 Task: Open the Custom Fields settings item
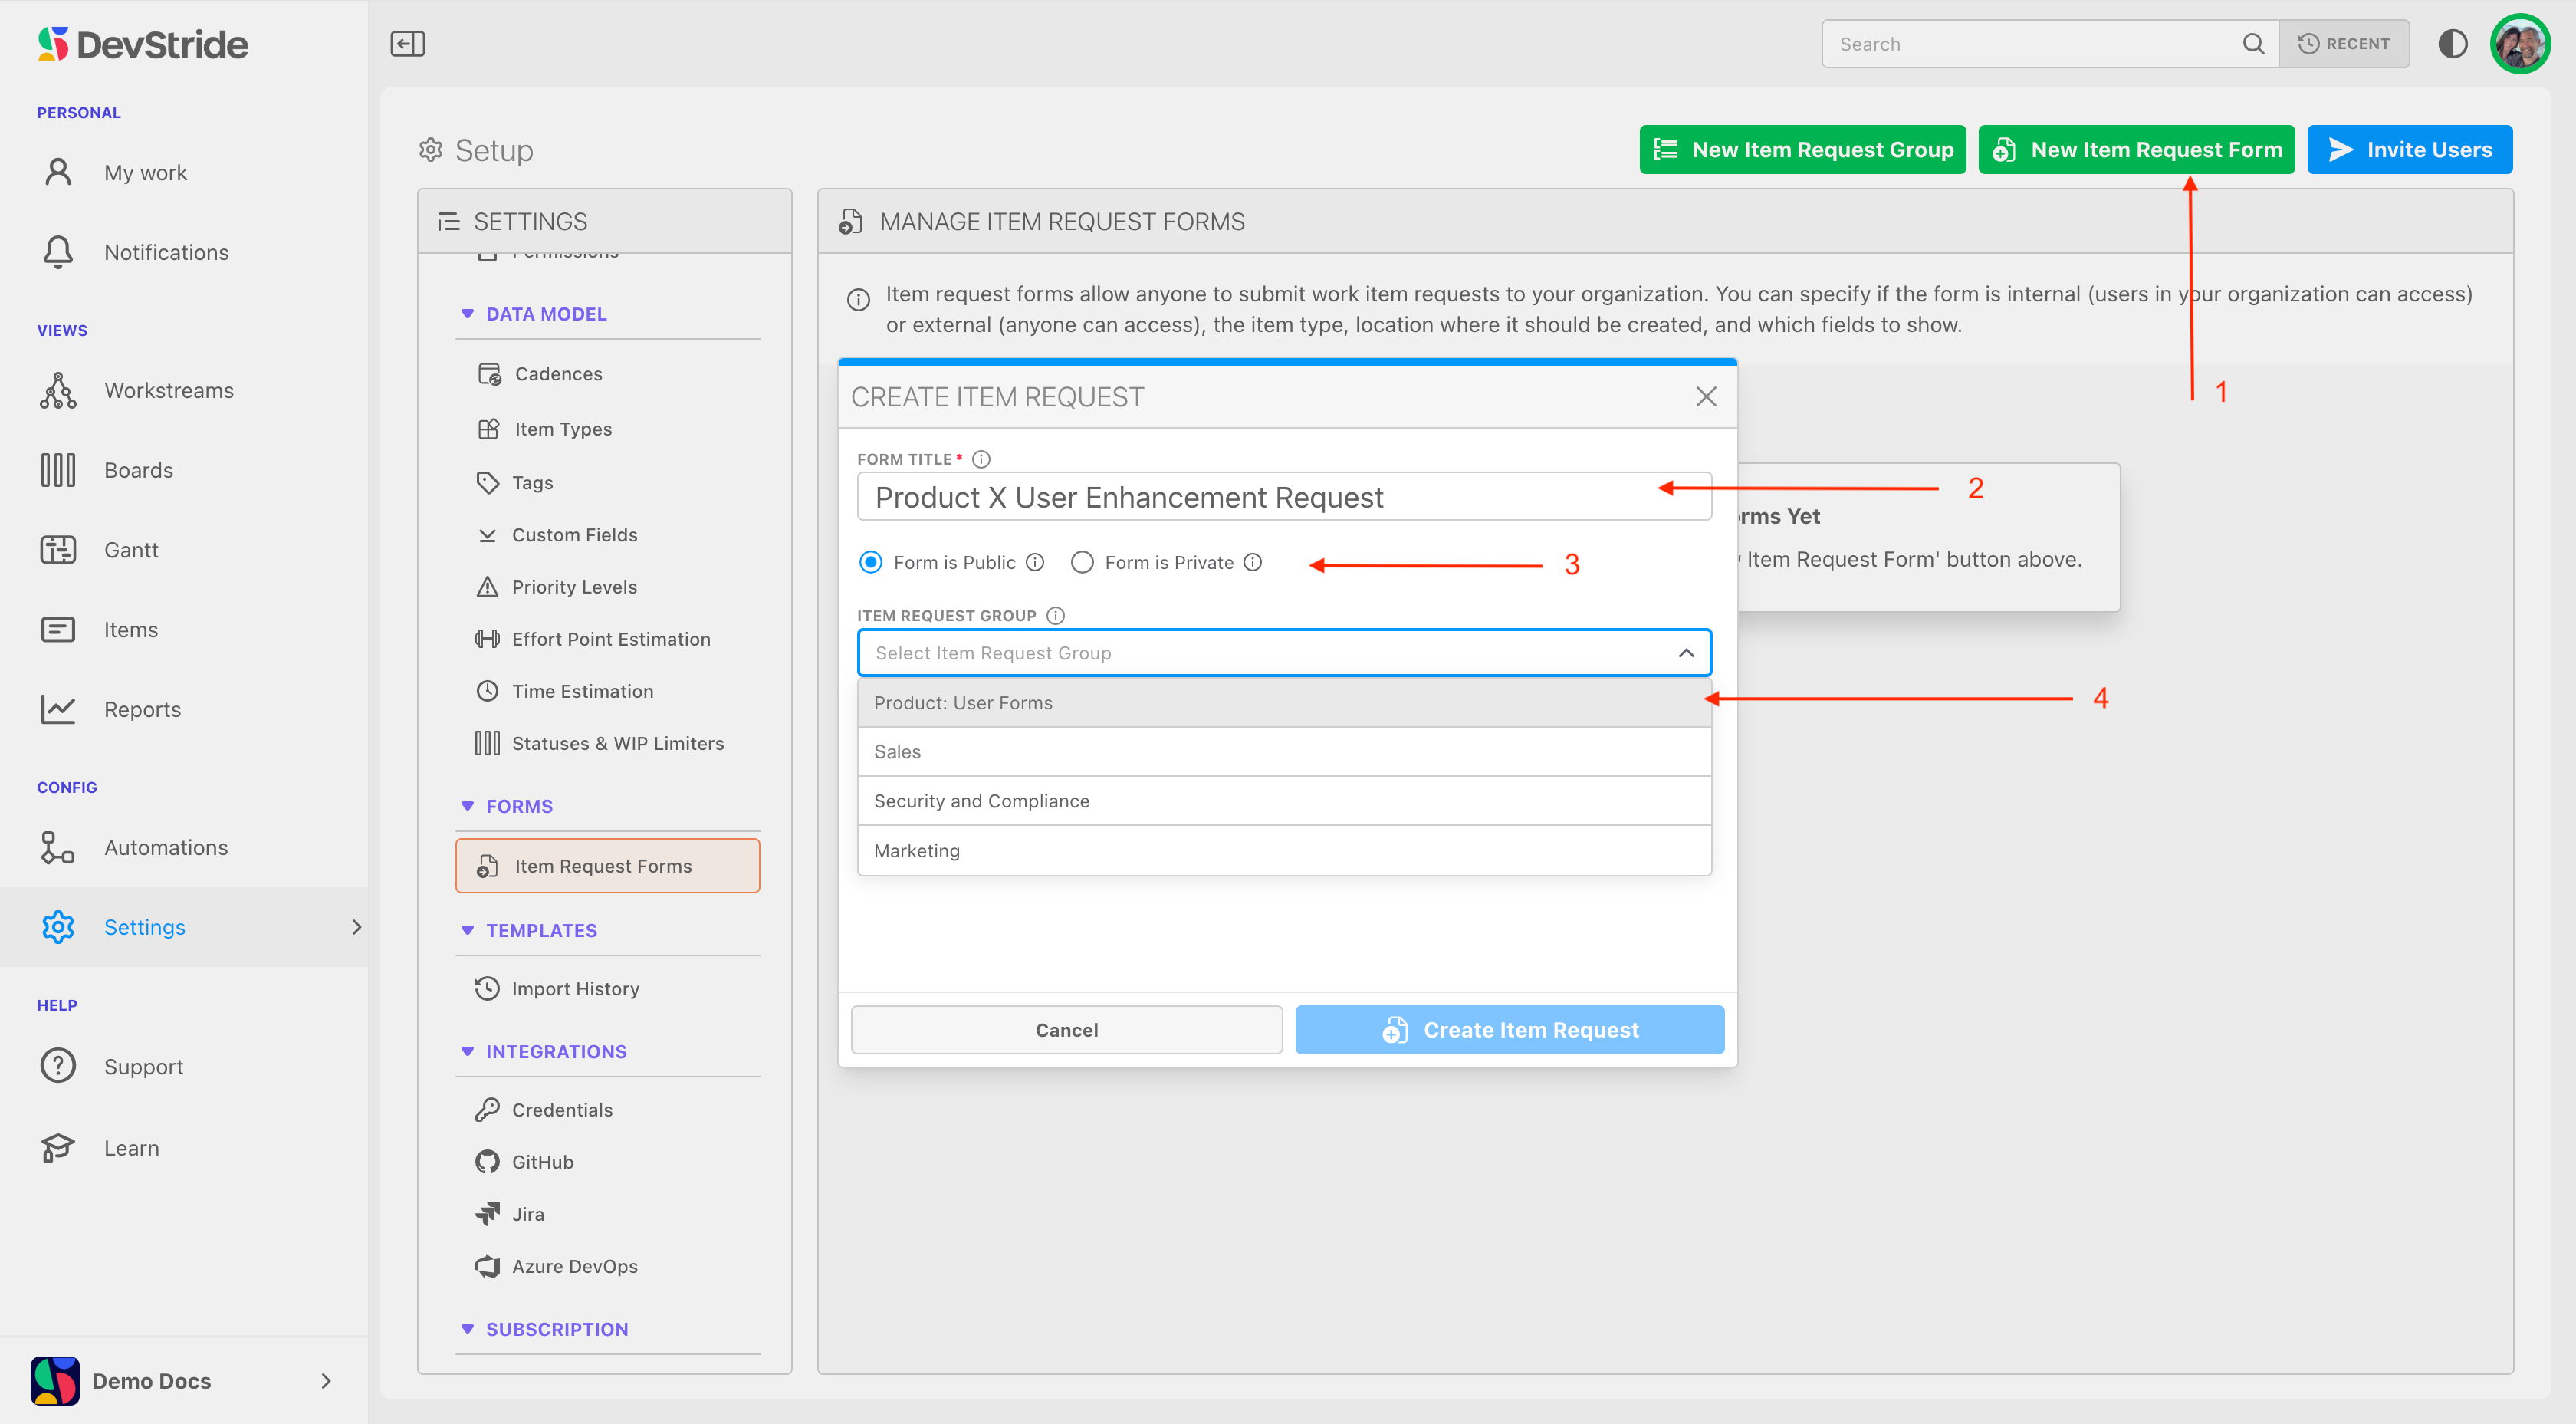pyautogui.click(x=574, y=535)
